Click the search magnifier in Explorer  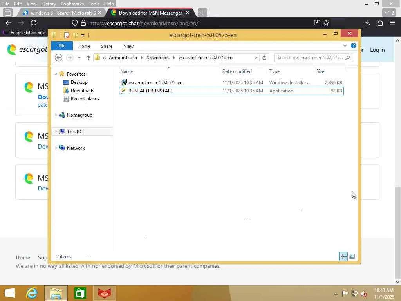pyautogui.click(x=348, y=58)
